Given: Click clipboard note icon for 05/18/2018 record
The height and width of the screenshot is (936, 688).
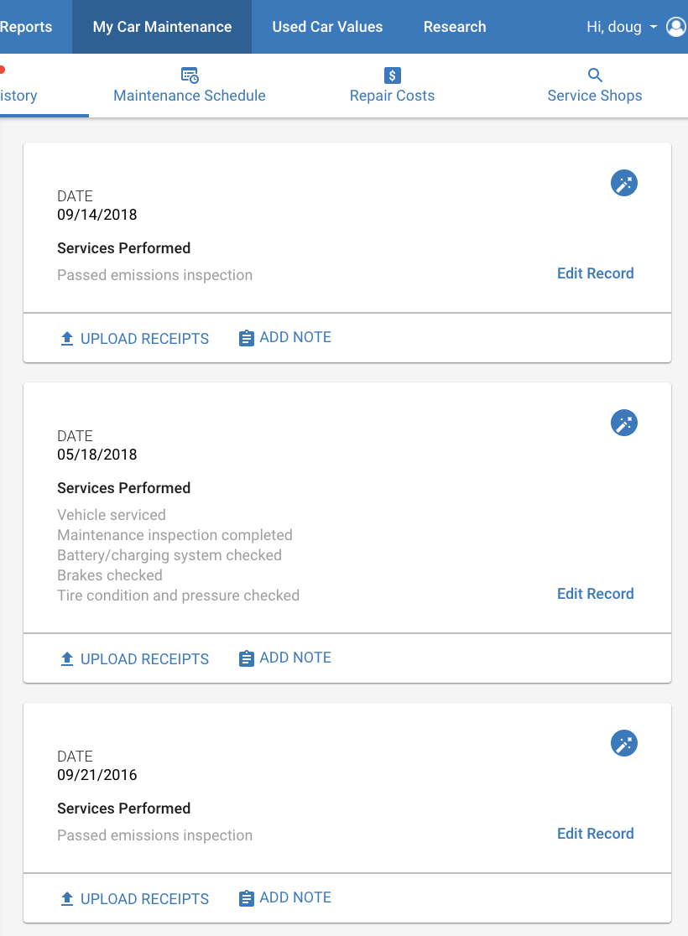Looking at the screenshot, I should click(246, 658).
